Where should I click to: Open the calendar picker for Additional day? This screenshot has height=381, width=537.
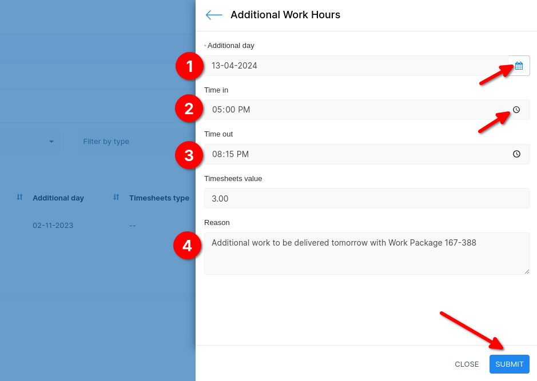(x=519, y=66)
